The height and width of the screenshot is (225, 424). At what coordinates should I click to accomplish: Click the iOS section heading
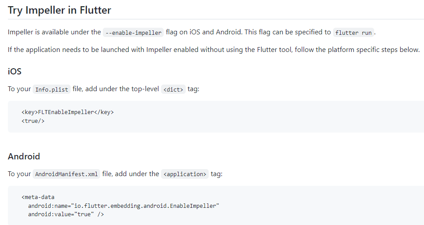(15, 71)
